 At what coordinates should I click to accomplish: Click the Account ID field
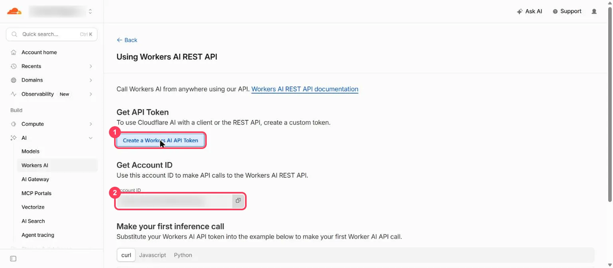(174, 201)
